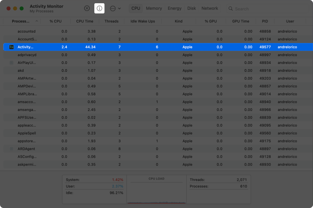Click the ARDAgent process icon
Image resolution: width=313 pixels, height=208 pixels.
pyautogui.click(x=11, y=149)
